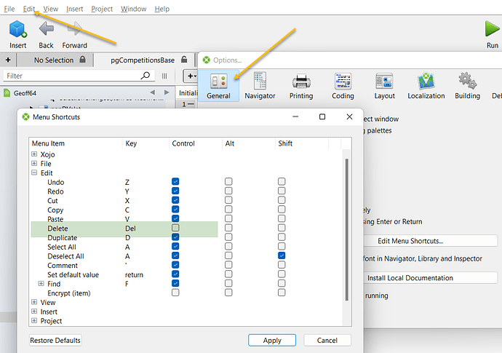Go Back with the left arrow icon
The width and height of the screenshot is (502, 353).
pyautogui.click(x=46, y=29)
